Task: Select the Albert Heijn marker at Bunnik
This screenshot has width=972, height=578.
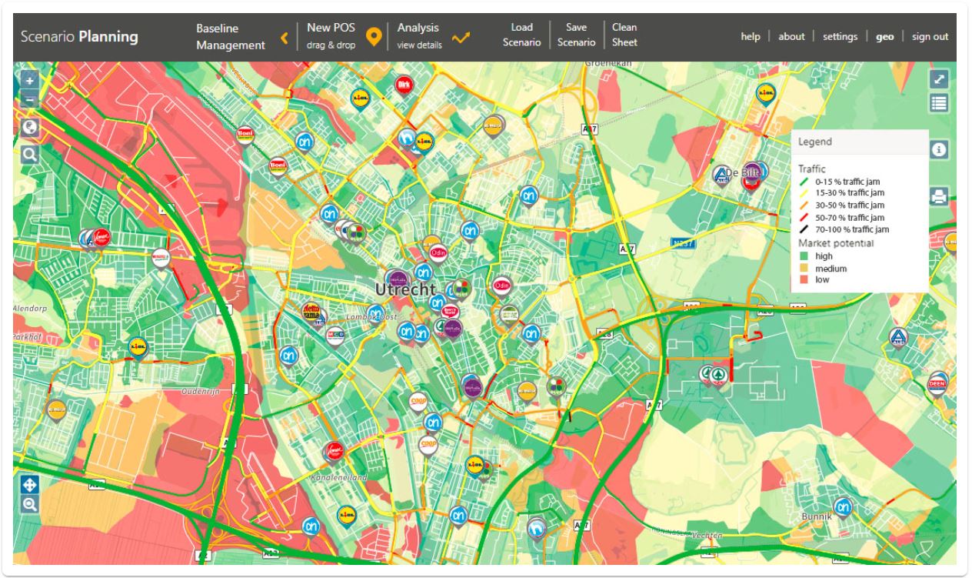Action: tap(844, 507)
